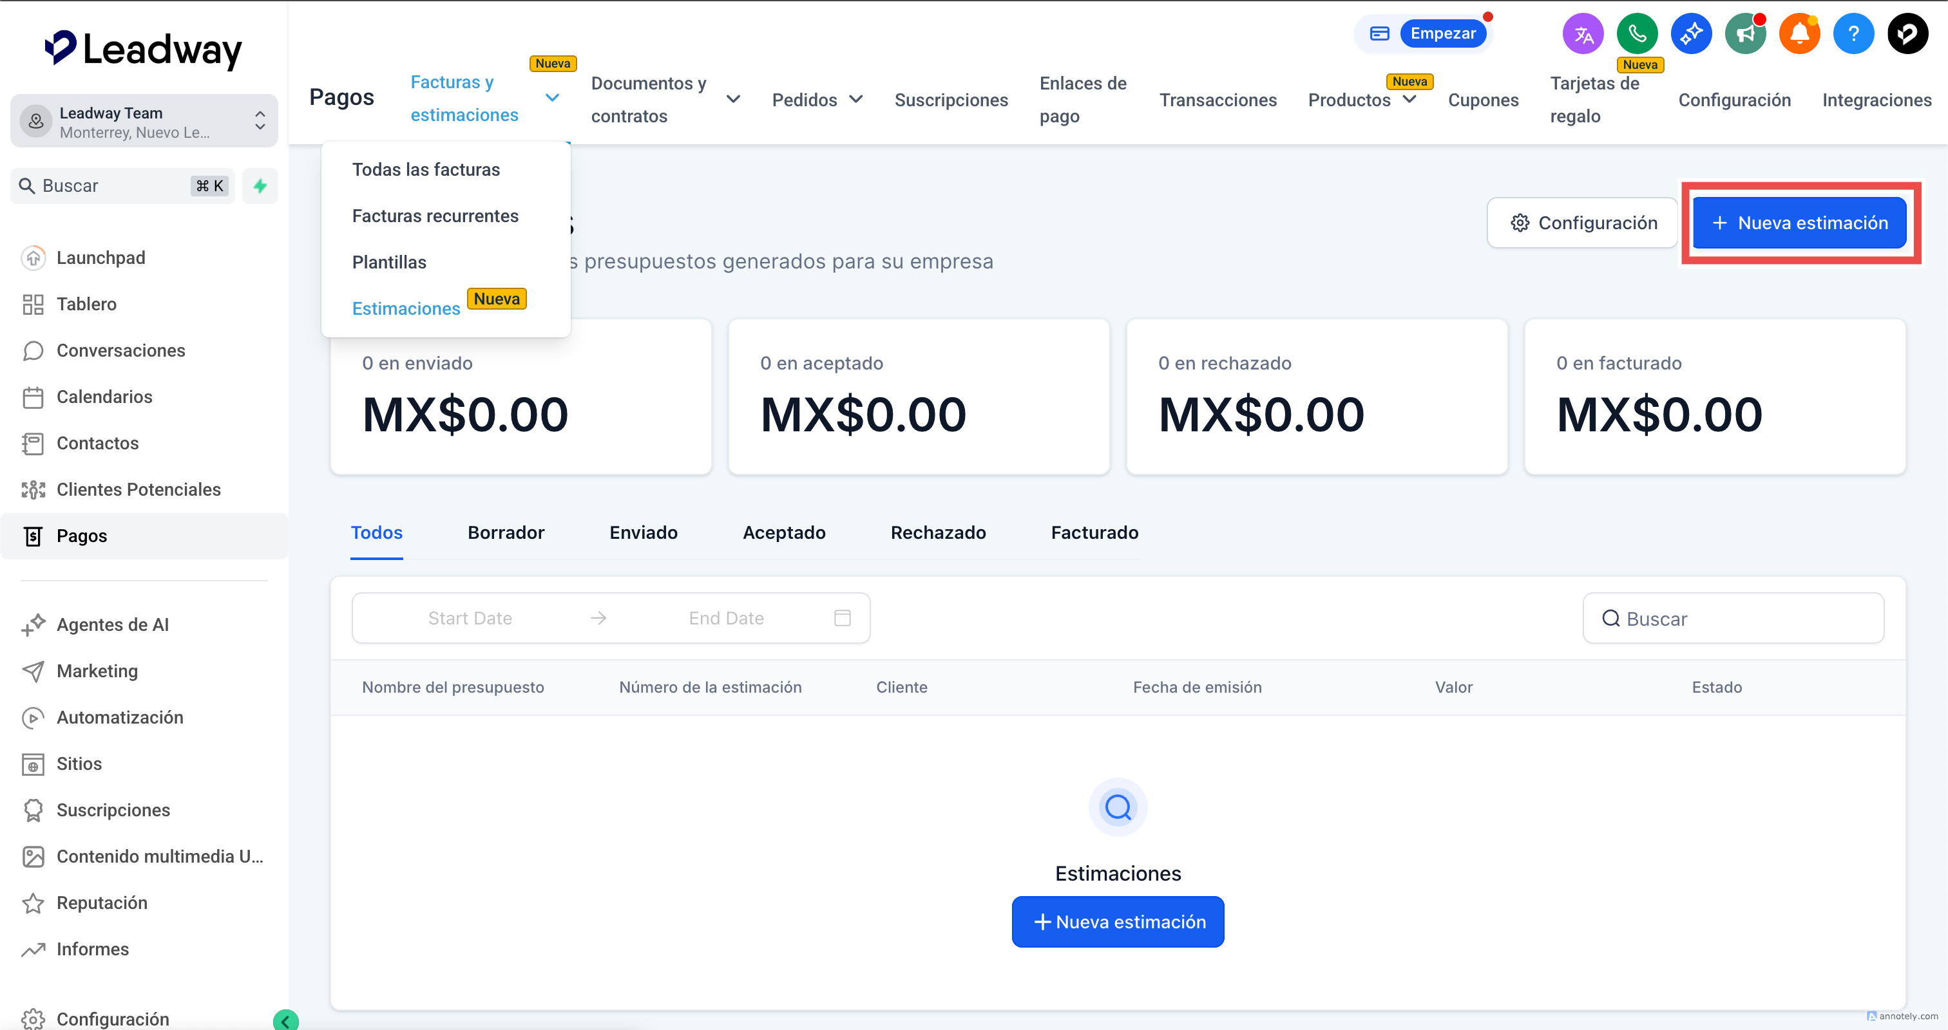
Task: Click the green lightning bolt quick actions icon
Action: (260, 186)
